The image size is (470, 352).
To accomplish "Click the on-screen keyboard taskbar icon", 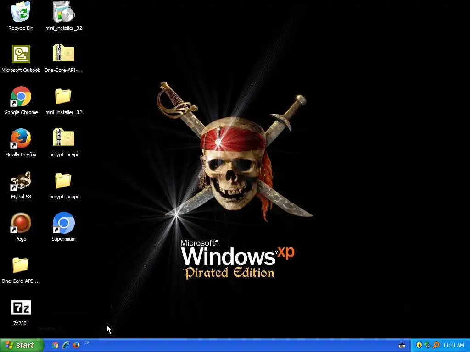I will [402, 346].
